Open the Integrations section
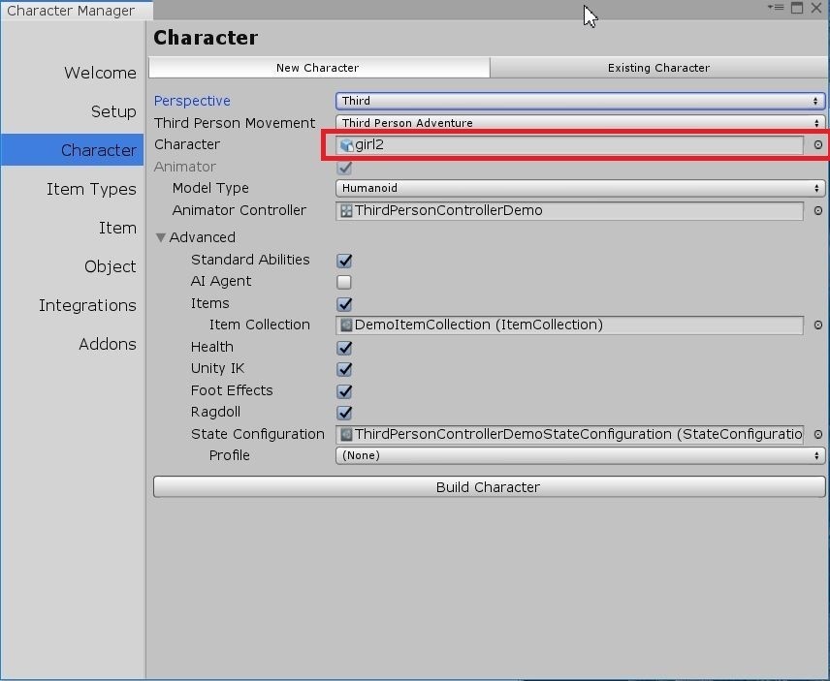The height and width of the screenshot is (681, 830). [x=87, y=305]
